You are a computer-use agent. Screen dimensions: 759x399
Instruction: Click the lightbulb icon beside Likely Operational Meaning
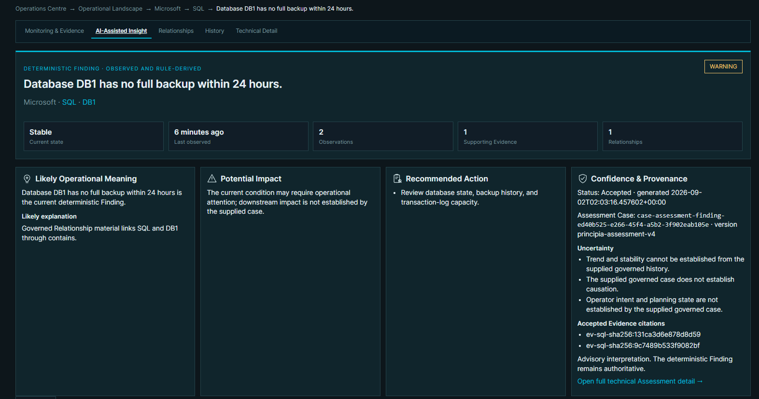tap(27, 179)
